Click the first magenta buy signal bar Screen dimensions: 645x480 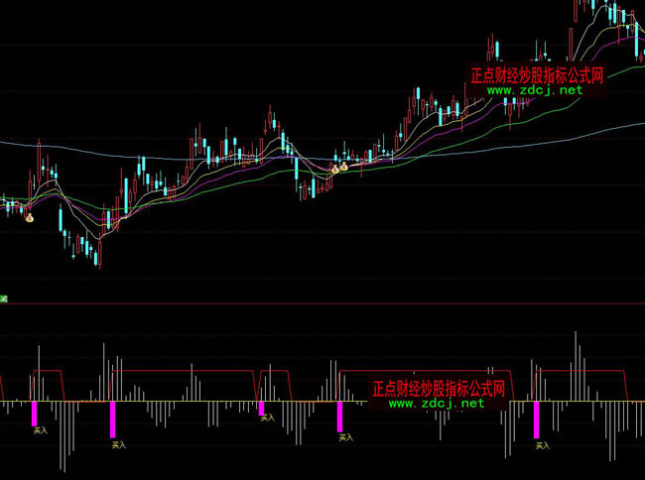pyautogui.click(x=34, y=414)
